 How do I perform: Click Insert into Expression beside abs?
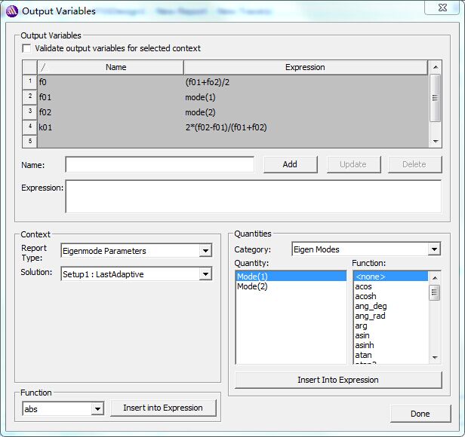tap(163, 408)
